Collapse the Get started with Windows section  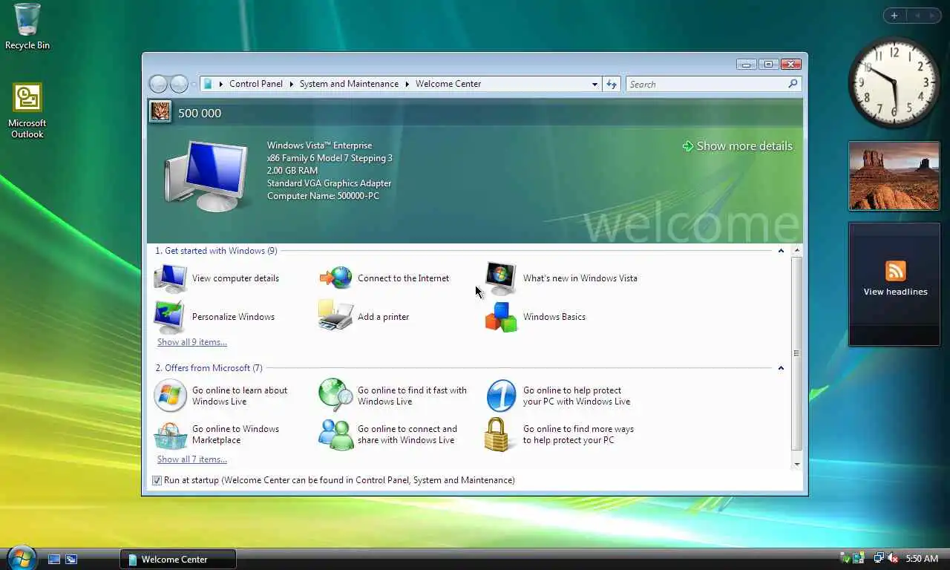[x=781, y=251]
